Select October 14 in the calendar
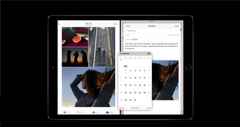 [121, 85]
